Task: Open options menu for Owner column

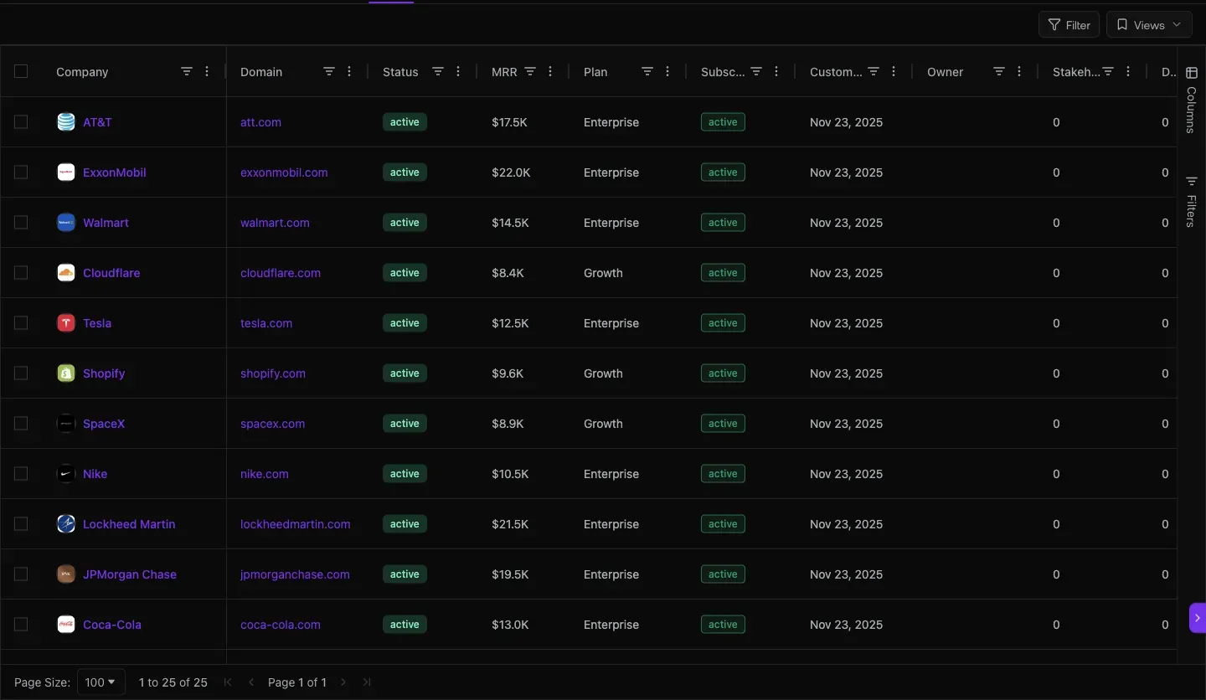Action: pyautogui.click(x=1019, y=72)
